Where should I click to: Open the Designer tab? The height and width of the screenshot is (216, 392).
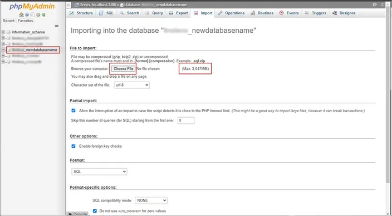click(344, 13)
